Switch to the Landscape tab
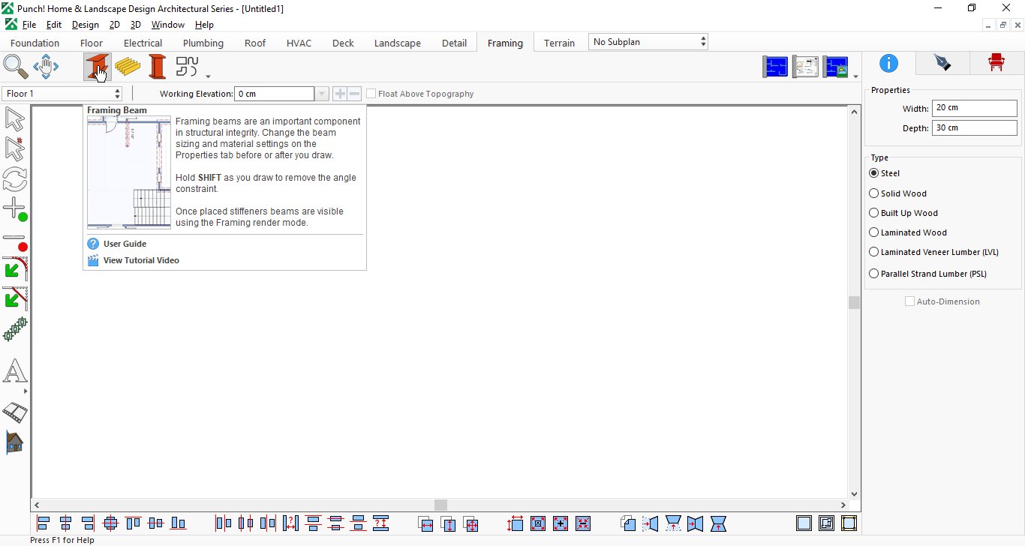Screen dimensions: 1025x546 point(398,43)
